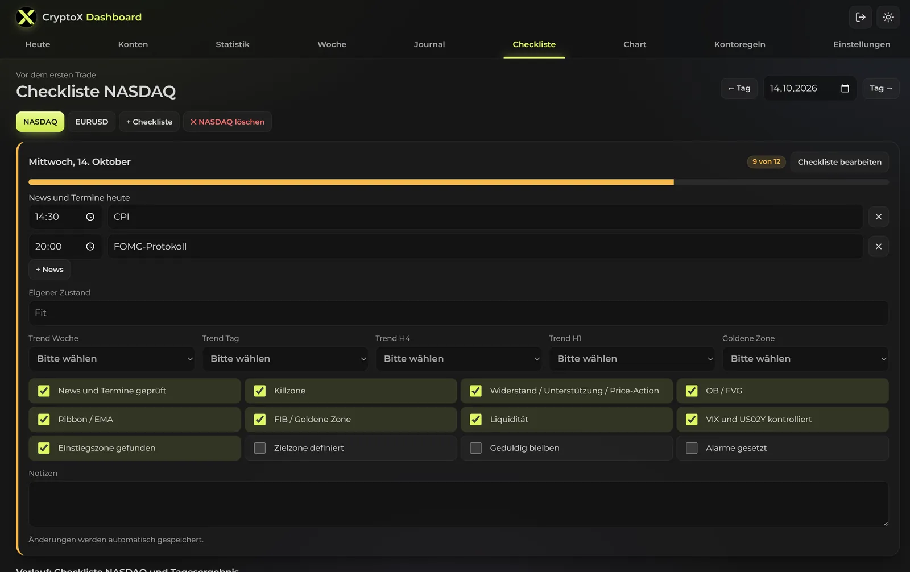910x572 pixels.
Task: Uncheck Widerstand / Unterstützung / Price-Action
Action: (x=476, y=391)
